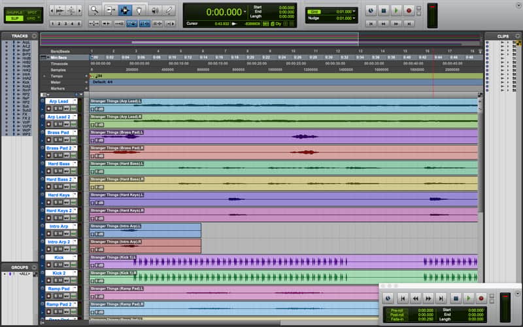Click zoom preset 5
The image size is (523, 327).
pos(78,24)
